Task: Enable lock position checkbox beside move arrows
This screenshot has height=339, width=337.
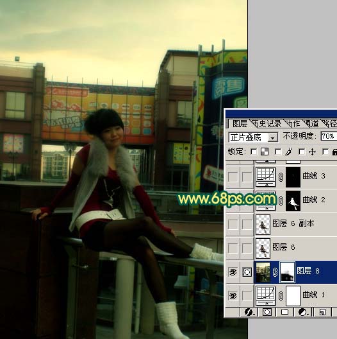Action: pos(302,152)
